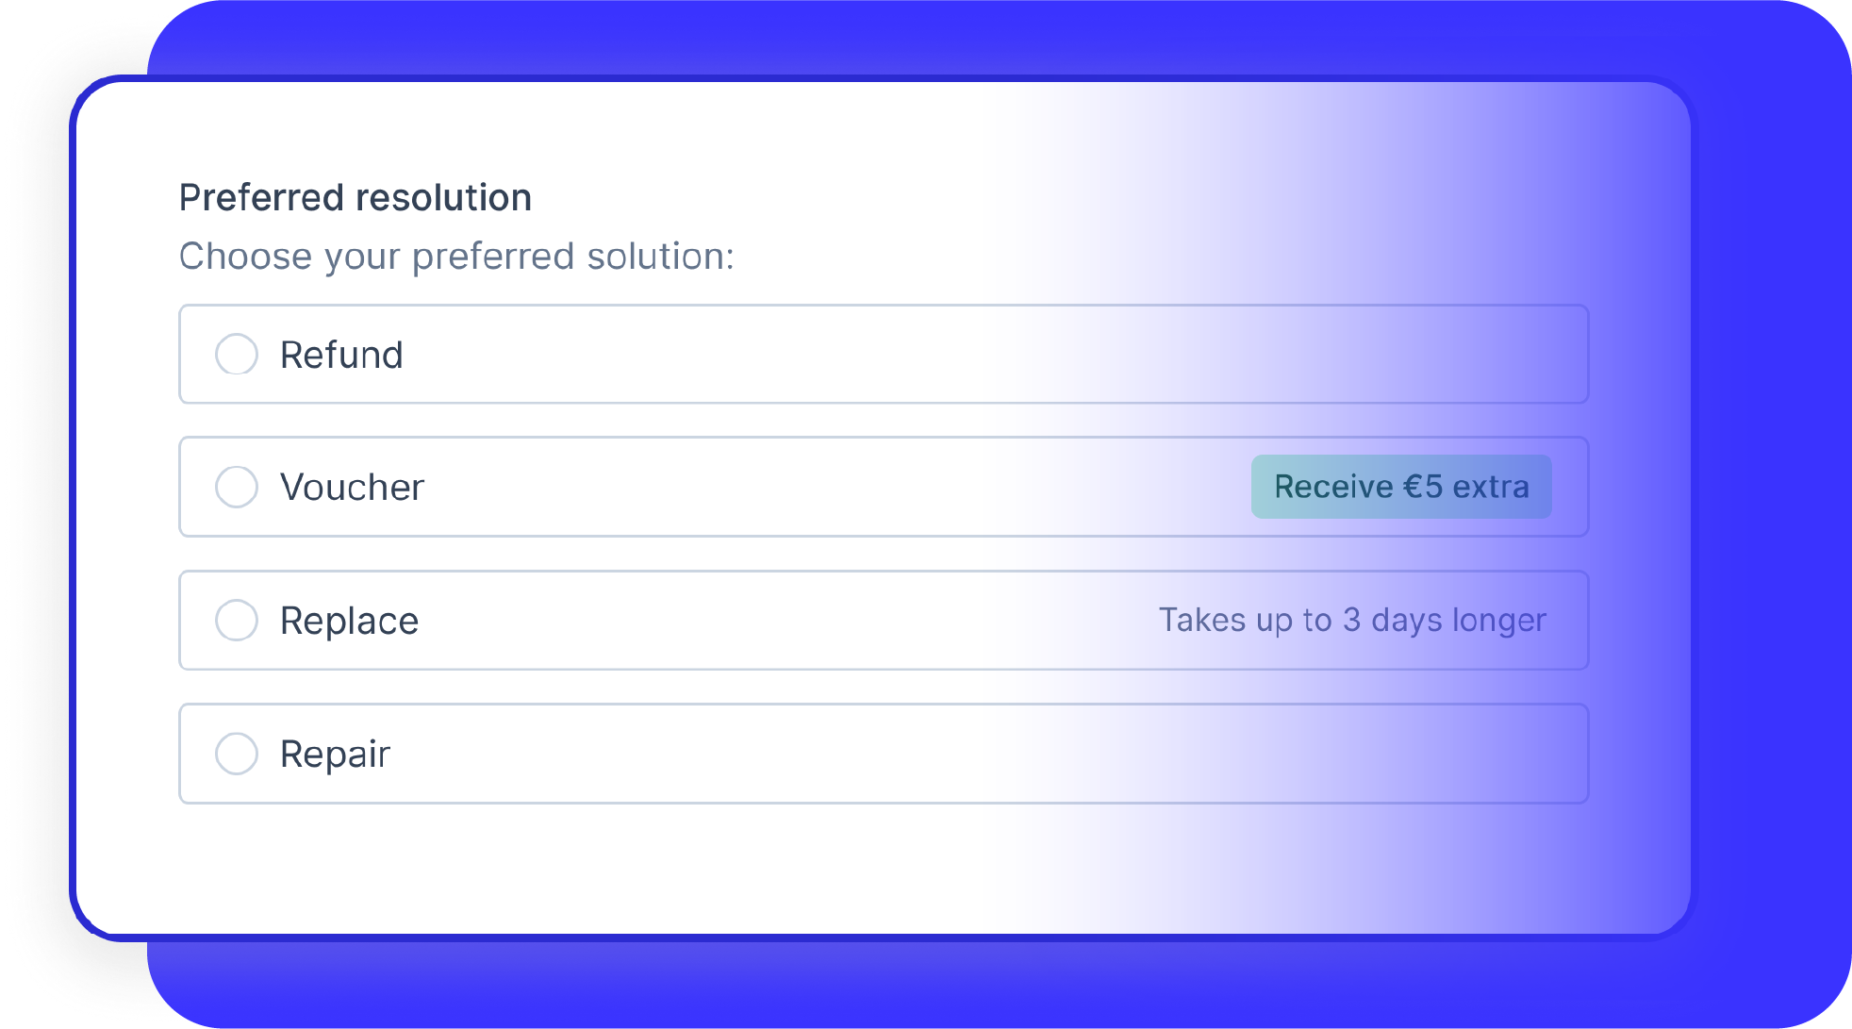Select the Refund radio button
Viewport: 1852px width, 1029px height.
coord(237,355)
